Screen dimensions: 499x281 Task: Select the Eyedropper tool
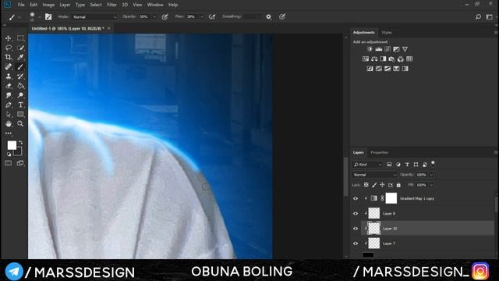(20, 57)
